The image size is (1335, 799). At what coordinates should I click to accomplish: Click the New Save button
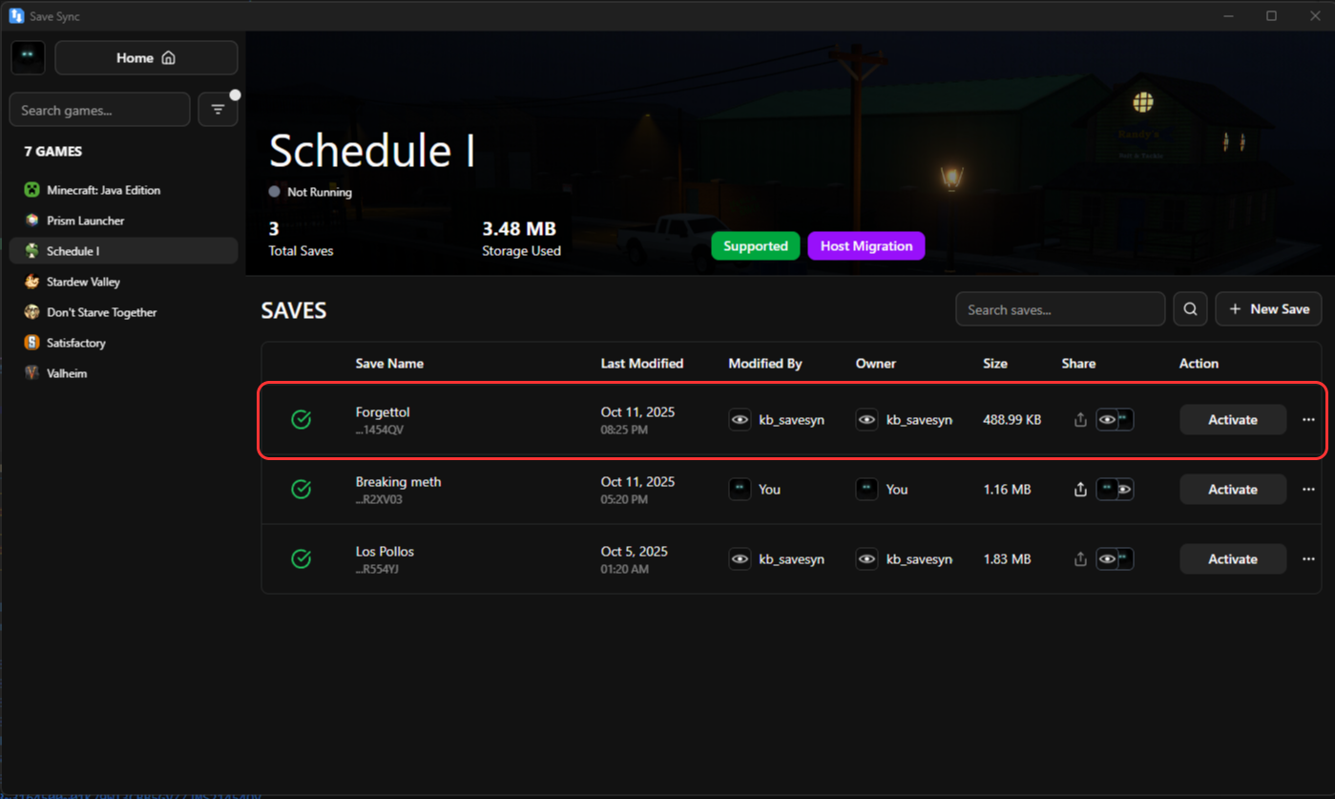tap(1268, 309)
